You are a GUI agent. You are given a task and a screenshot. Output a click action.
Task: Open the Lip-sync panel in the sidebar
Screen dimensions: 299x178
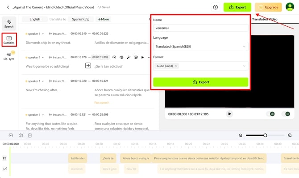point(9,56)
